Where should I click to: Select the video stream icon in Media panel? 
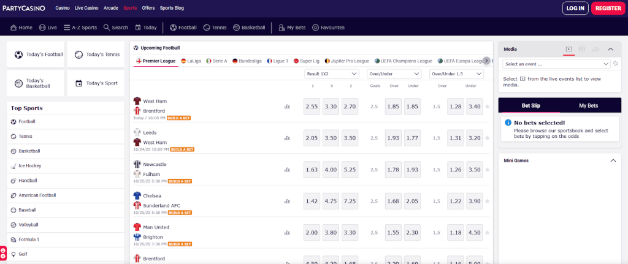pos(569,49)
